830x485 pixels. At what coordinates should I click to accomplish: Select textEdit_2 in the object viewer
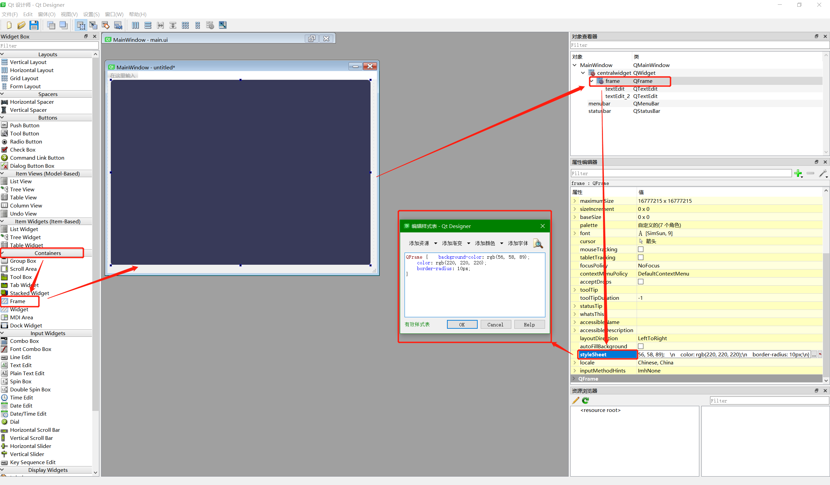click(x=617, y=96)
